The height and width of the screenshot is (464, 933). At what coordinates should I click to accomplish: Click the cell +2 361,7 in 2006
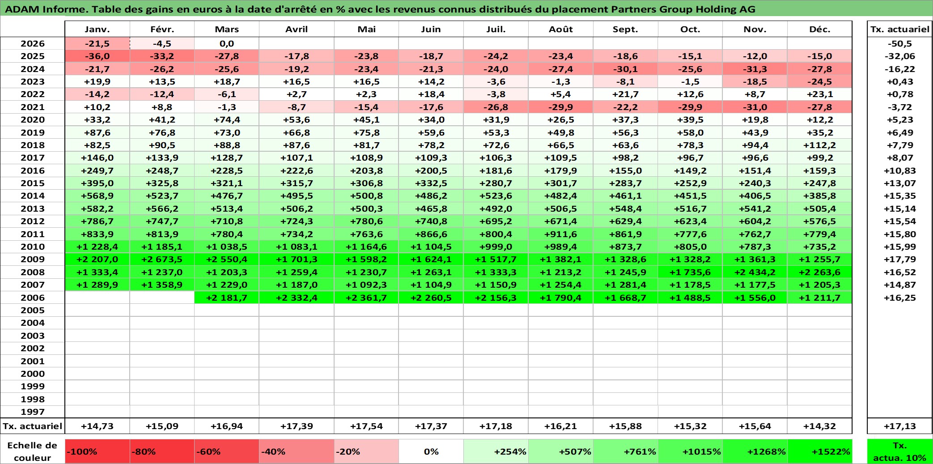click(366, 298)
